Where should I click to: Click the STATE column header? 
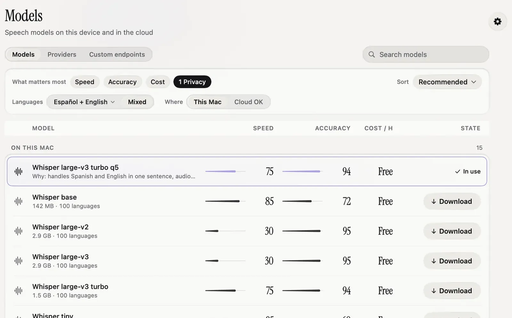[x=470, y=128]
